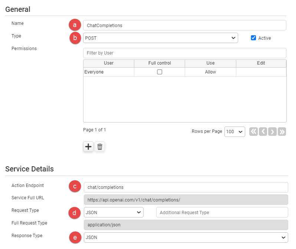Go to previous page of permissions

(263, 131)
